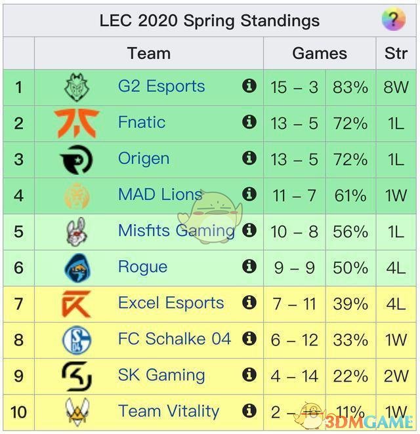Click the Fnatic orange logo
This screenshot has height=434, width=420.
pyautogui.click(x=77, y=123)
